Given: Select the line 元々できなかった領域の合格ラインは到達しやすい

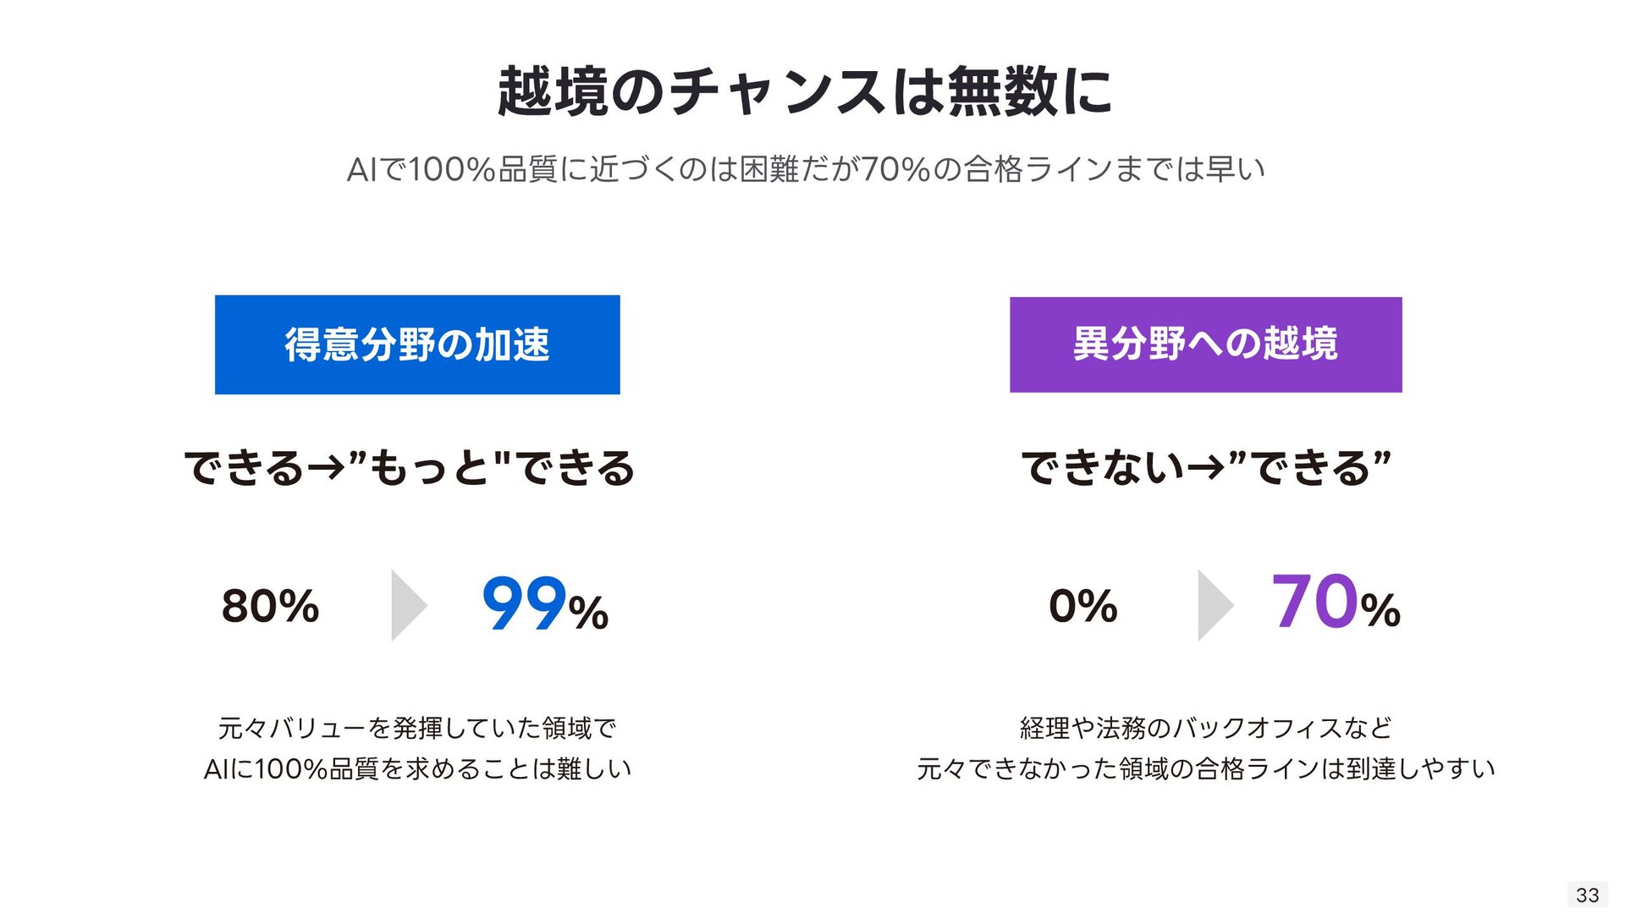Looking at the screenshot, I should 1205,768.
